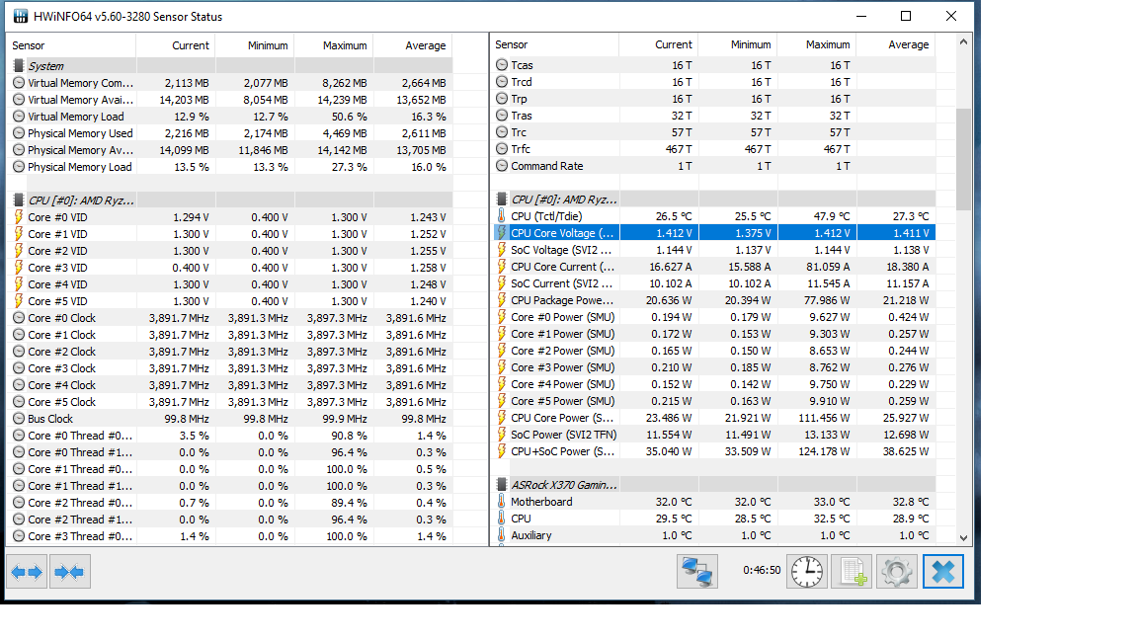Viewport: 1138px width, 640px height.
Task: Click the left pane Minimum column header
Action: tap(255, 45)
